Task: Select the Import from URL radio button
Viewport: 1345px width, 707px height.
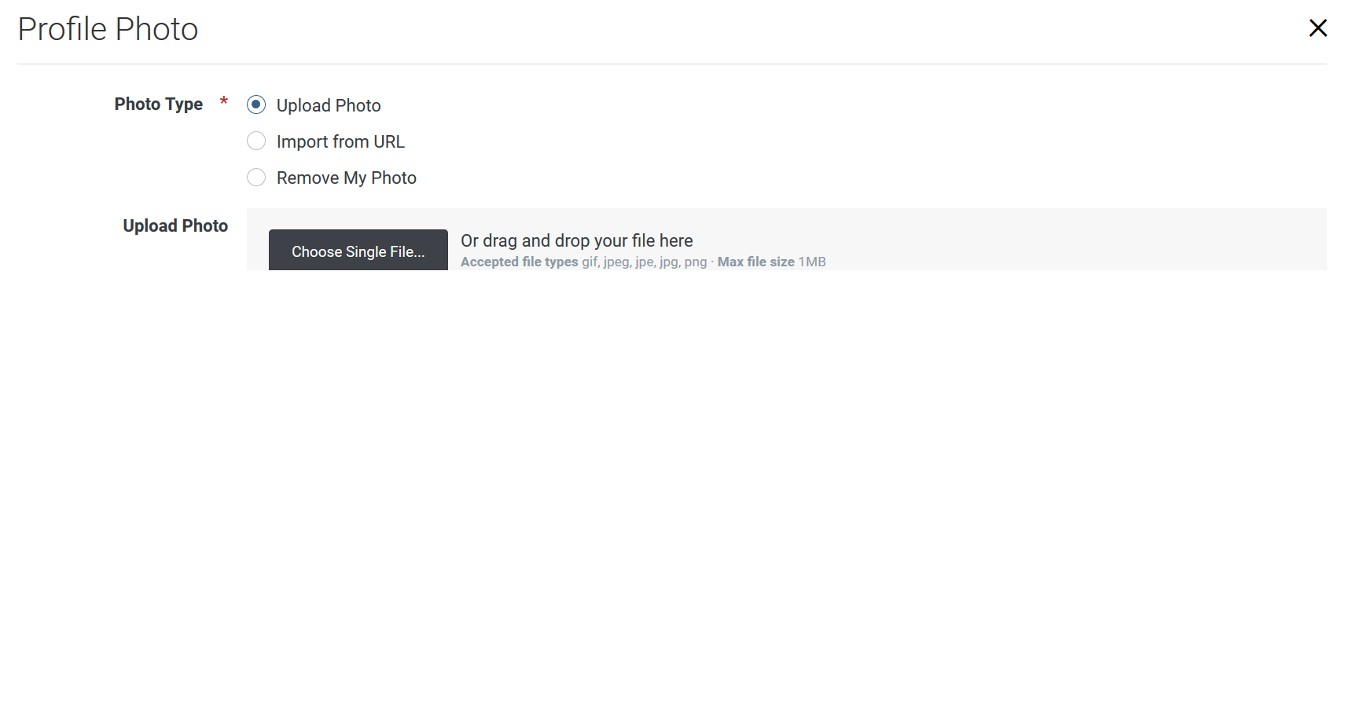Action: [x=256, y=141]
